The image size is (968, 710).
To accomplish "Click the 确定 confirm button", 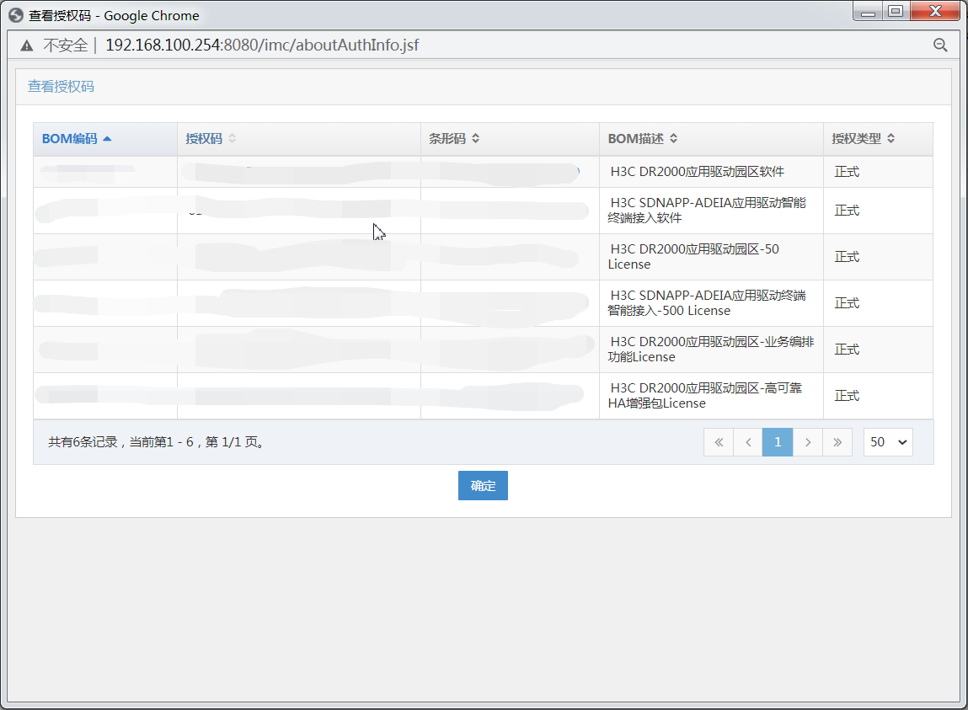I will coord(483,486).
